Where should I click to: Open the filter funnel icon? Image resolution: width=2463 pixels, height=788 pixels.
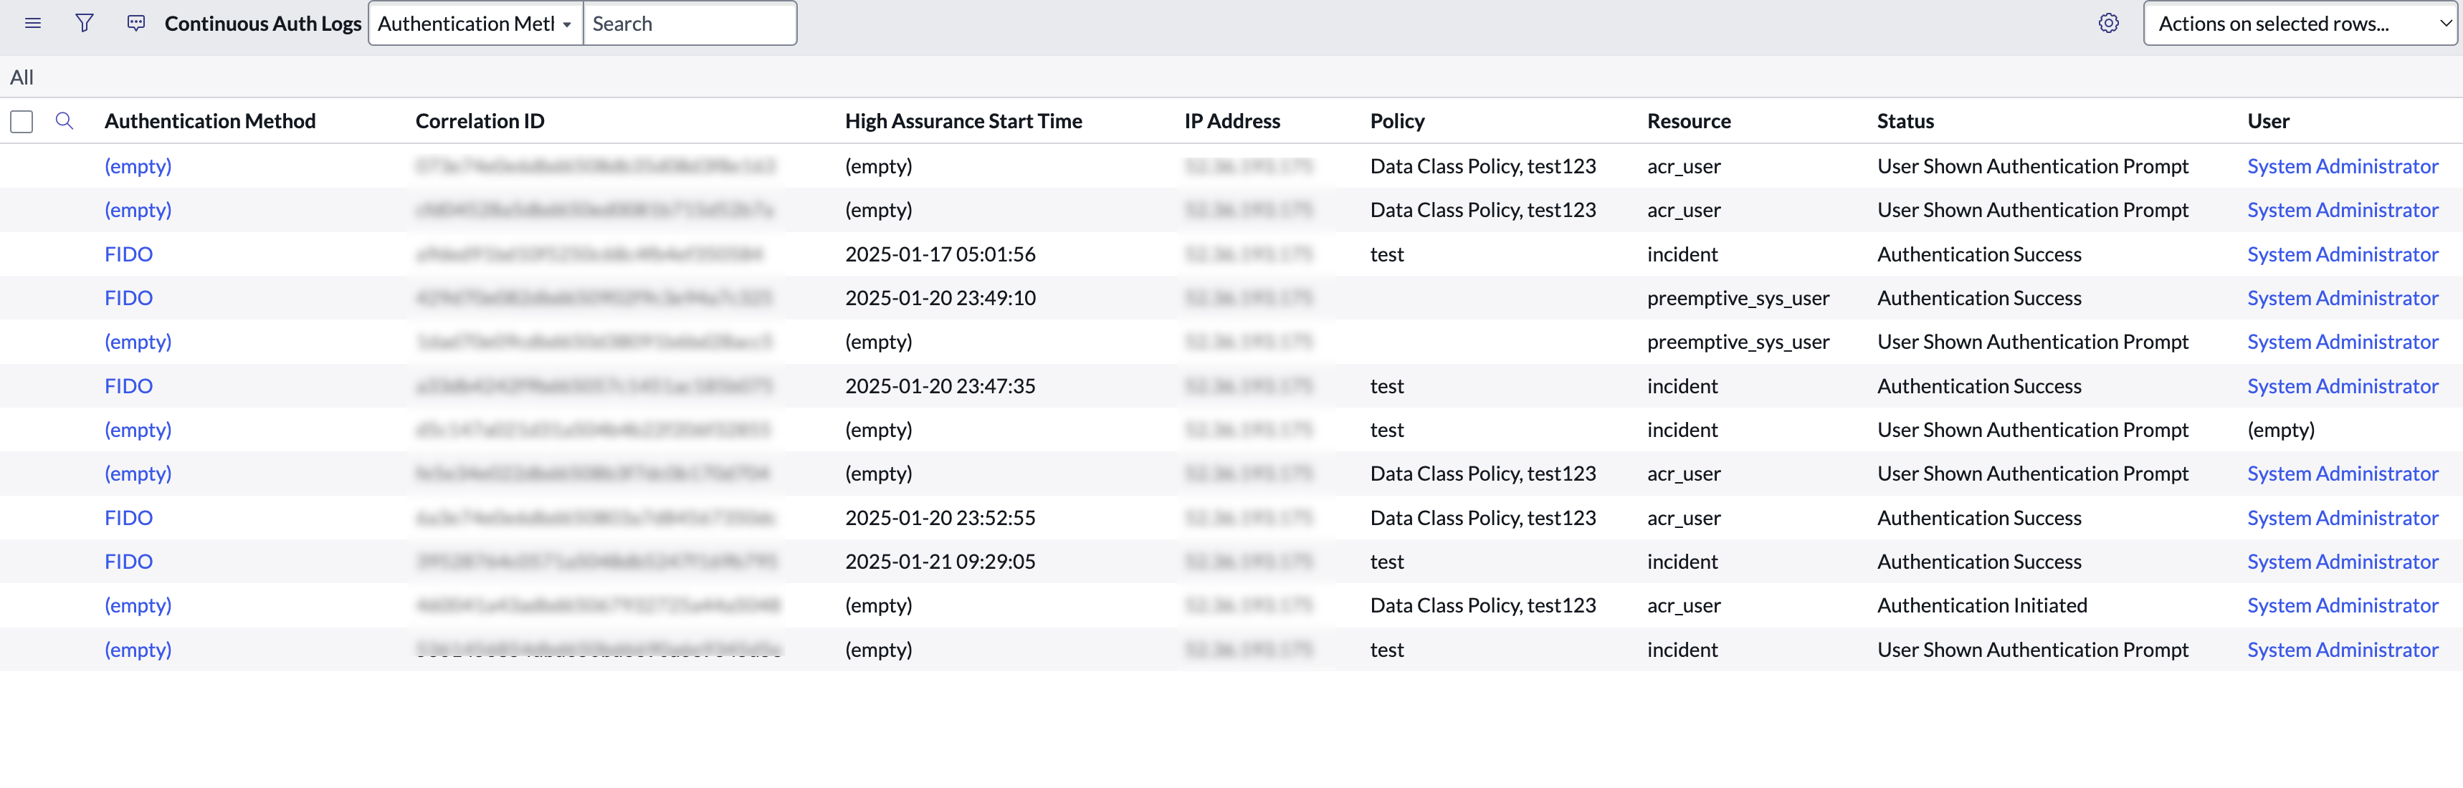84,23
